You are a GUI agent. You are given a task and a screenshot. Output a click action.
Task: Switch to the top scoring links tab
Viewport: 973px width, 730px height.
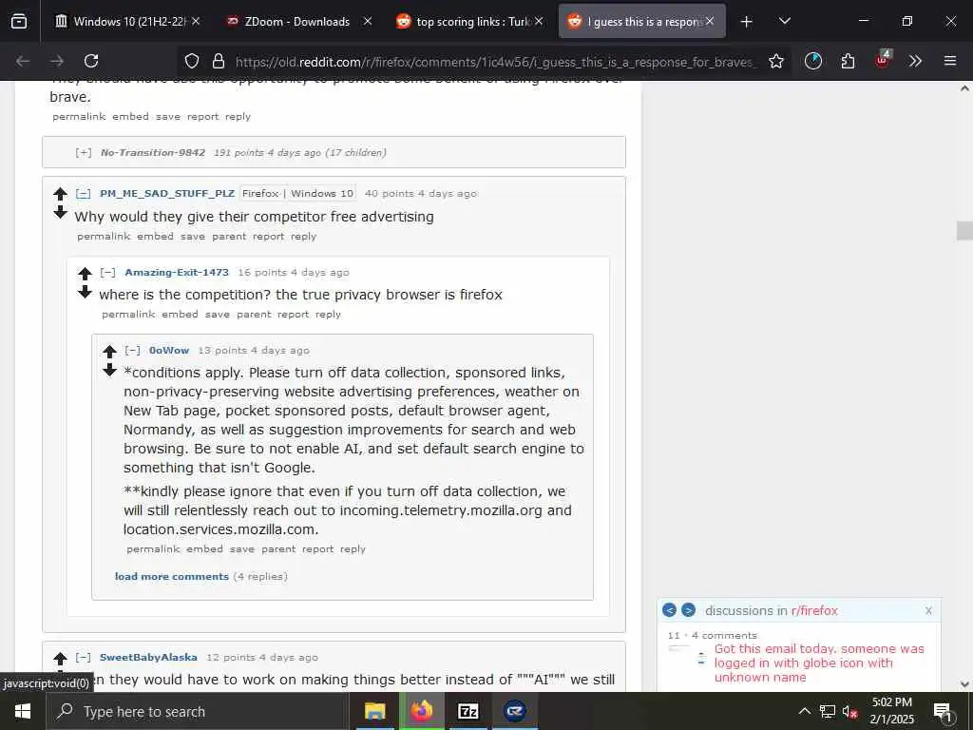point(469,21)
